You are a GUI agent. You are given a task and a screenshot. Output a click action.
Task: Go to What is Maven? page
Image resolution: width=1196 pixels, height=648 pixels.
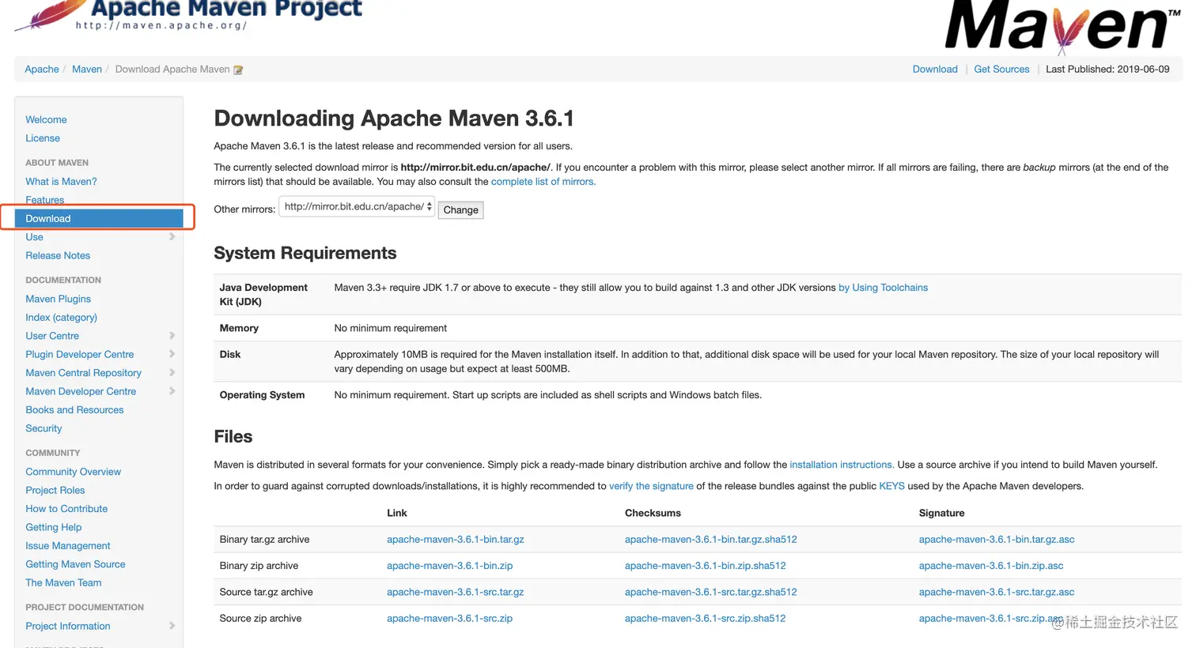click(x=61, y=181)
